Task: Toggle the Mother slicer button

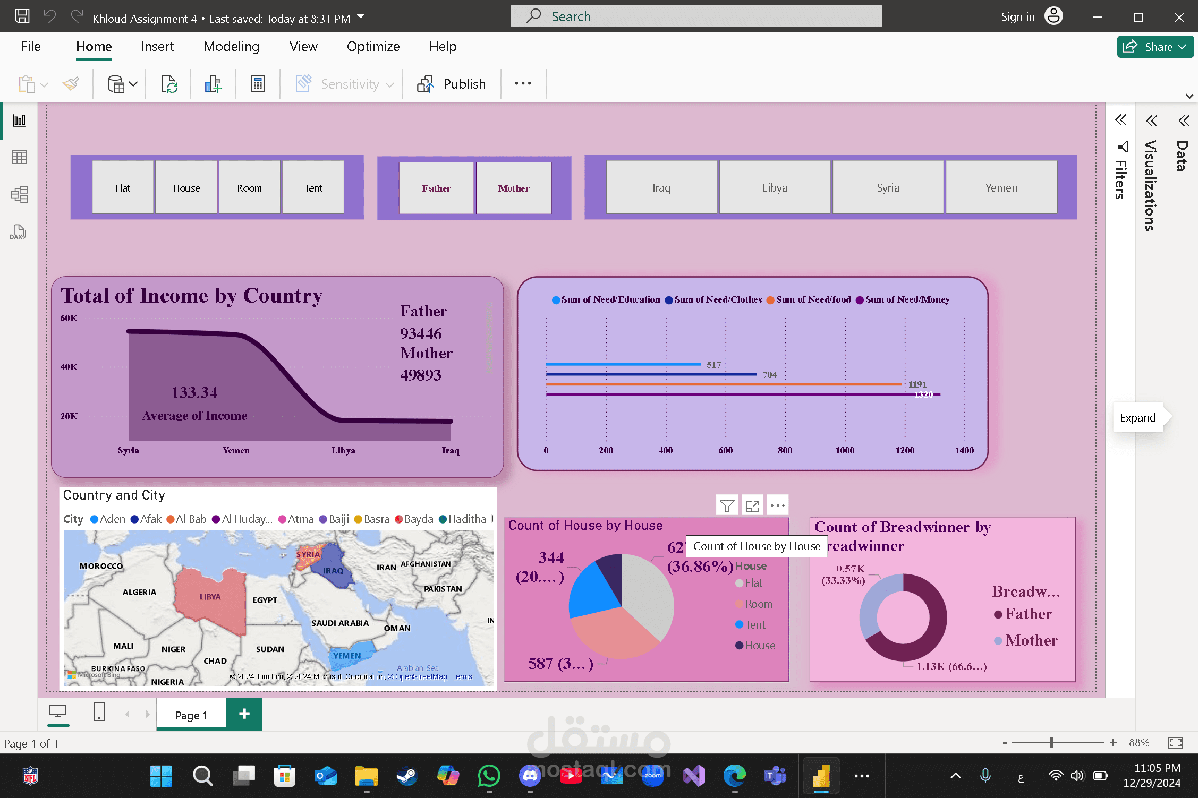Action: click(x=514, y=188)
